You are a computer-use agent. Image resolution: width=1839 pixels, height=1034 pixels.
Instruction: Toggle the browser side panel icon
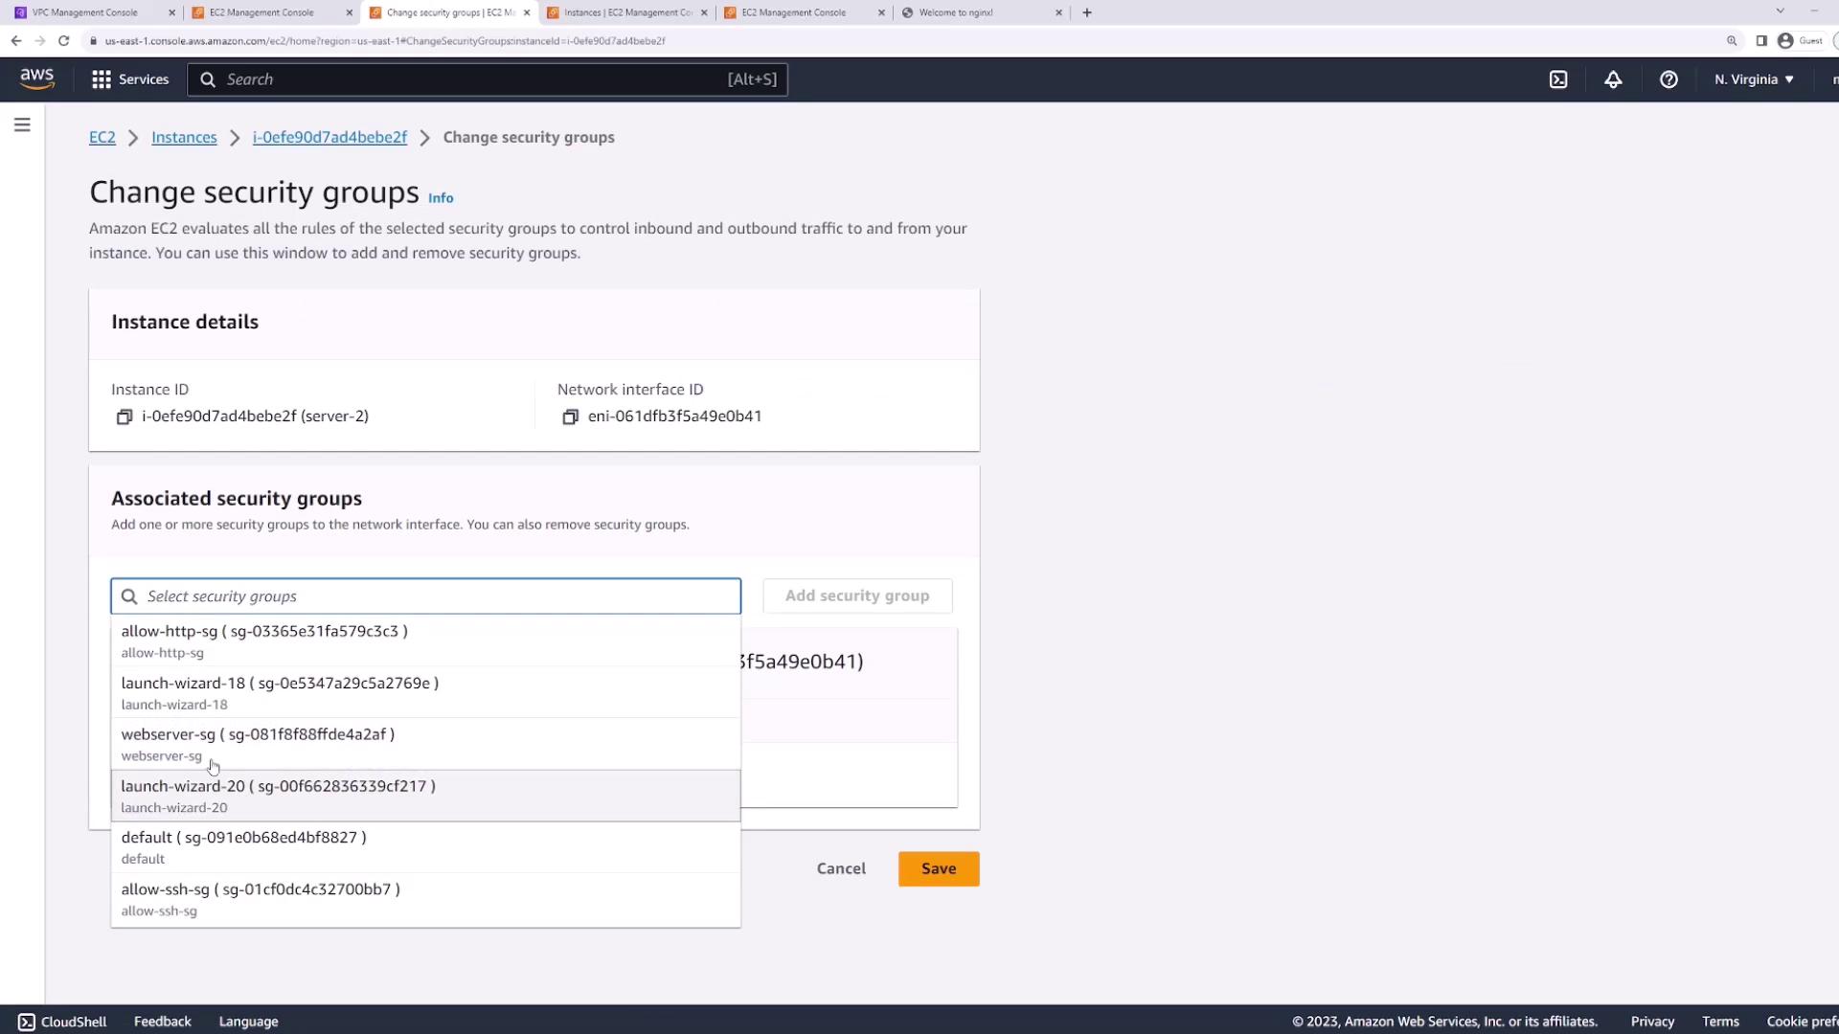(1760, 41)
